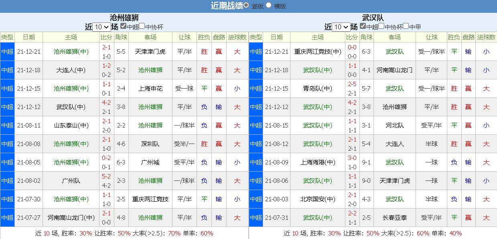Image resolution: width=497 pixels, height=239 pixels.
Task: Select the 21-07-31 date cell
Action: [277, 217]
